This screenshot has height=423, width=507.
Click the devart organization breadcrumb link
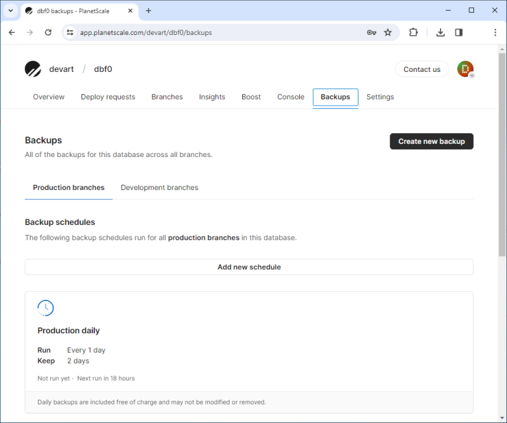[x=61, y=69]
